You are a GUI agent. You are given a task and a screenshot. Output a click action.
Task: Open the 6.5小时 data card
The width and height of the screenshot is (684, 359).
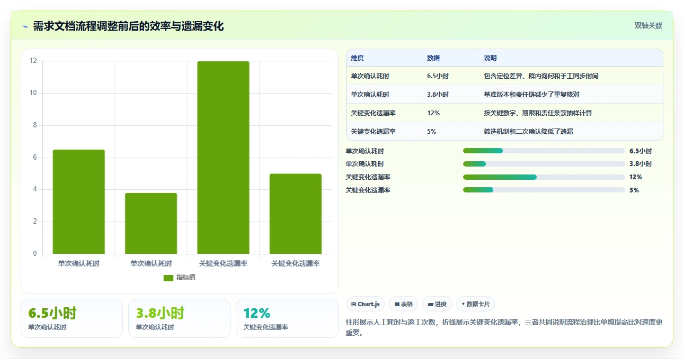coord(72,318)
